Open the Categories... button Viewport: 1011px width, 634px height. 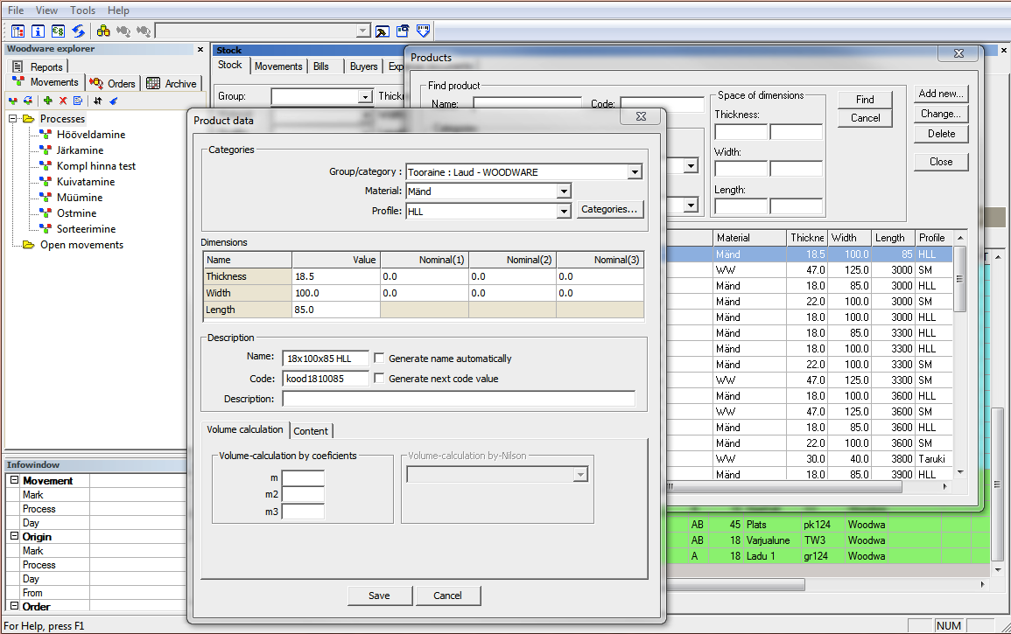(609, 209)
